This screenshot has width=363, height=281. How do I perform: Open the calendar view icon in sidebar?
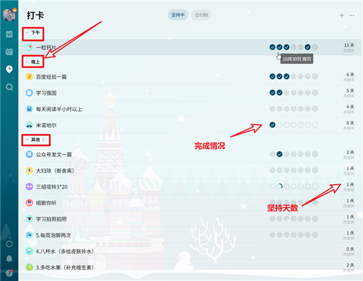click(9, 51)
